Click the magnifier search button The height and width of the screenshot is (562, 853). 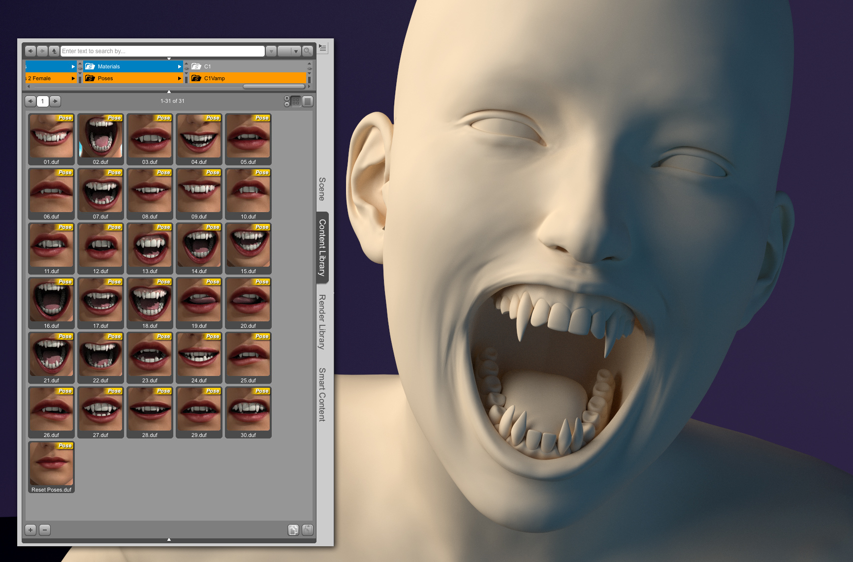click(308, 51)
